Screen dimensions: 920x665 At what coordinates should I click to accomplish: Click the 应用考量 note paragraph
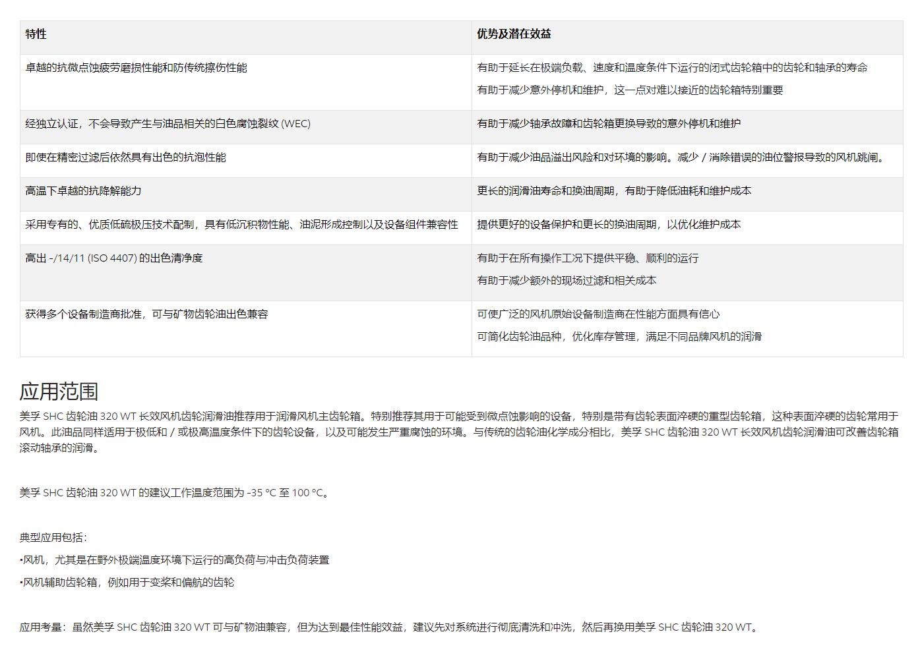pyautogui.click(x=390, y=627)
